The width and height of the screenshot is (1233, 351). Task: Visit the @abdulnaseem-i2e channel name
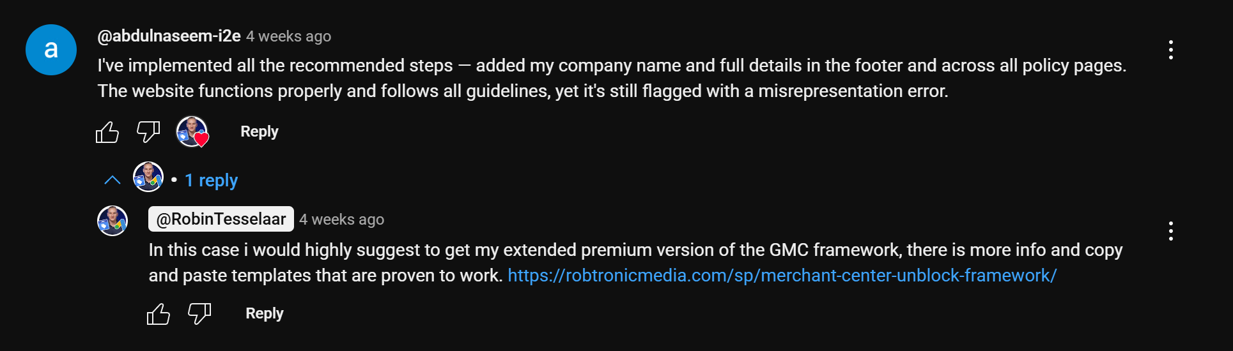tap(169, 36)
